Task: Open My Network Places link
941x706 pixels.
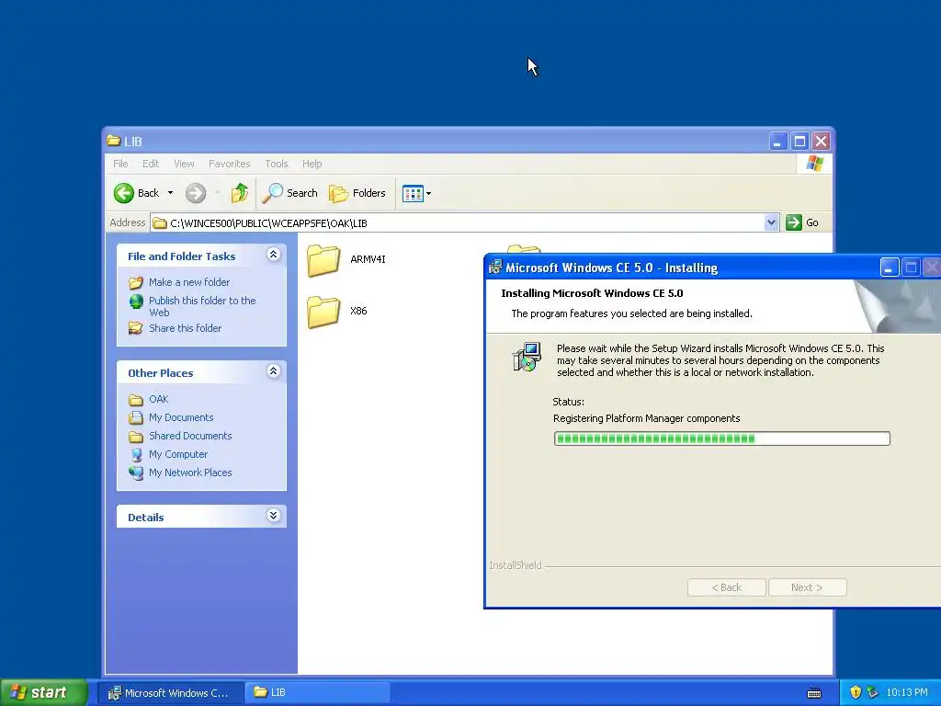Action: (x=190, y=473)
